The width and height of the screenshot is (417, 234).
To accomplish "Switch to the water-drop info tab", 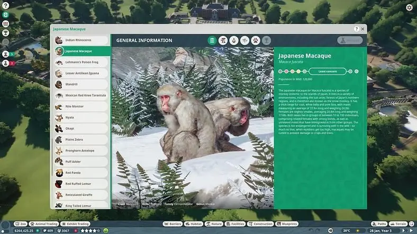I will click(234, 40).
